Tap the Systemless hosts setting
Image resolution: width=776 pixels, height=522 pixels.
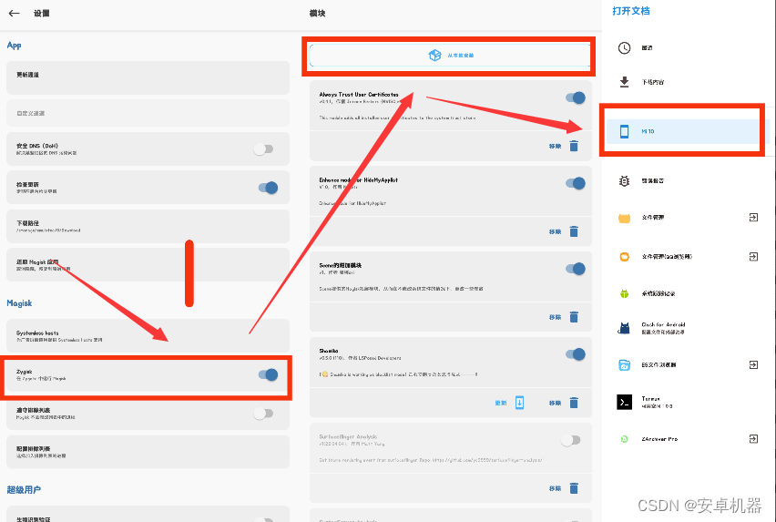coord(148,336)
